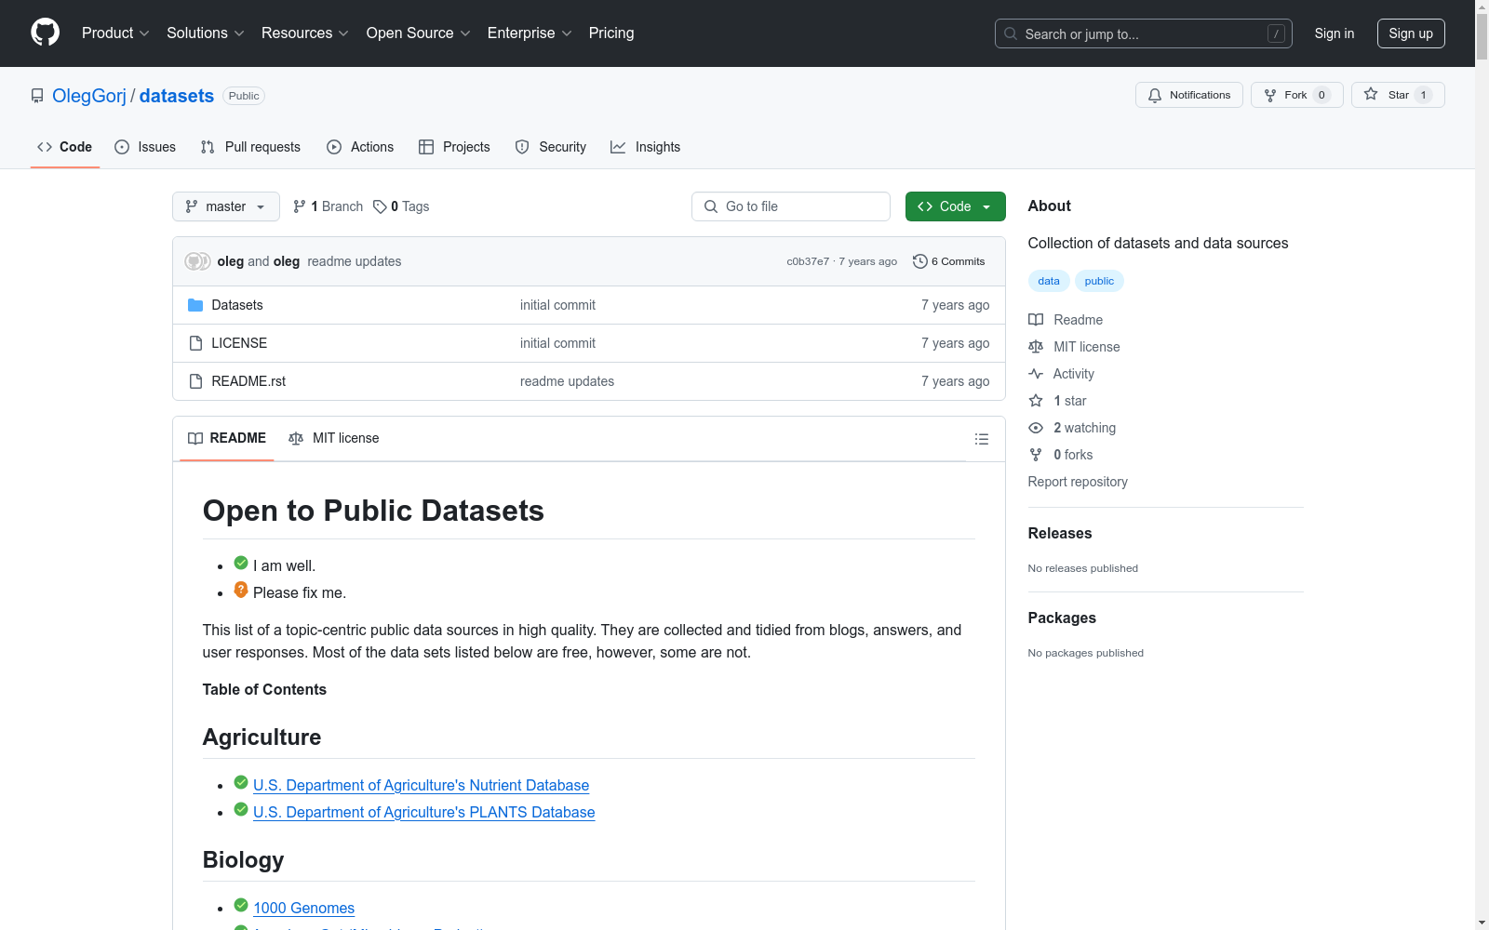The width and height of the screenshot is (1489, 930).
Task: Click the avatar icons next to oleg
Action: 197,261
